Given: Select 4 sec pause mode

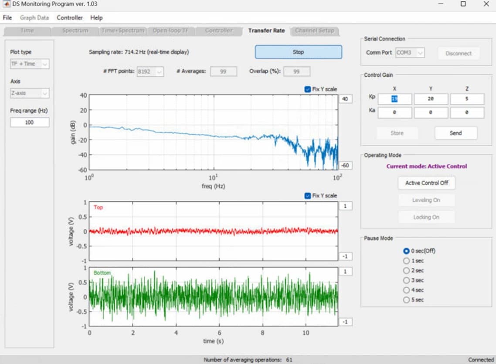Looking at the screenshot, I should pyautogui.click(x=414, y=290).
